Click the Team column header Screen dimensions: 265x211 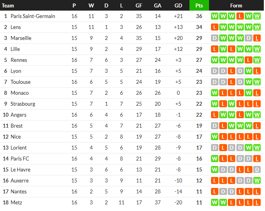[x=8, y=5]
